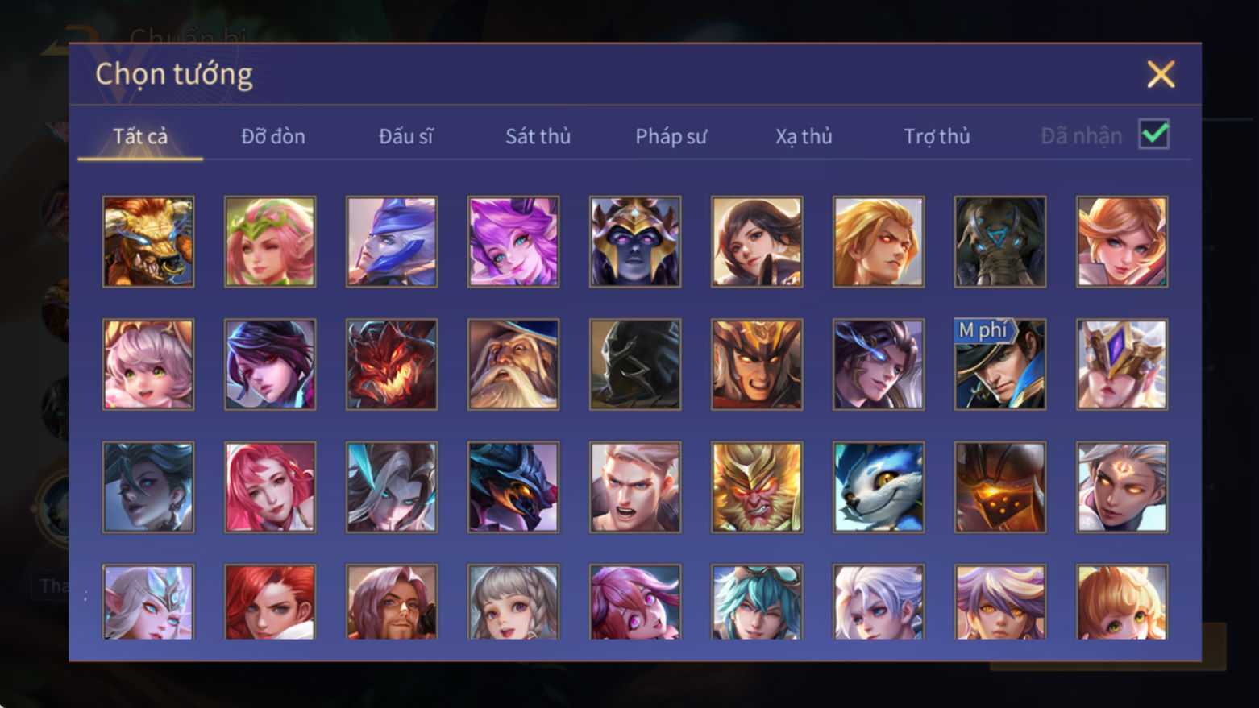The width and height of the screenshot is (1259, 708).
Task: Select the golden-horned beast hero portrait
Action: 148,242
